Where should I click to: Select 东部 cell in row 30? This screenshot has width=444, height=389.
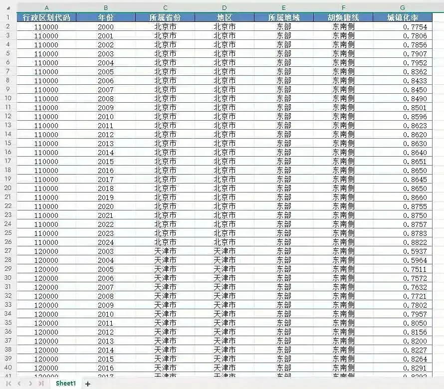click(284, 278)
